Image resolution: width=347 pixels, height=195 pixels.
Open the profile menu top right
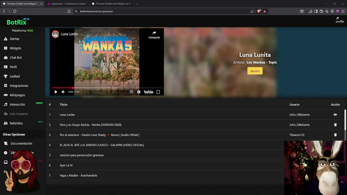click(340, 20)
